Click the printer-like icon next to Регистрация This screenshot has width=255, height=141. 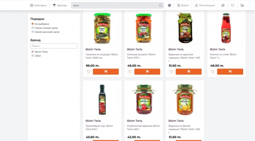(x=223, y=5)
